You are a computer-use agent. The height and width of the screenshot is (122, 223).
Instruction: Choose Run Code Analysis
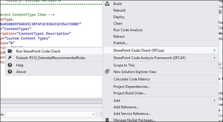[128, 30]
